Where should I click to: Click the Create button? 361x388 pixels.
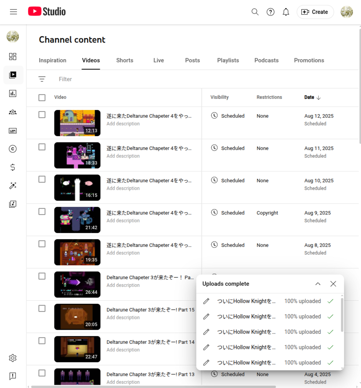[315, 12]
